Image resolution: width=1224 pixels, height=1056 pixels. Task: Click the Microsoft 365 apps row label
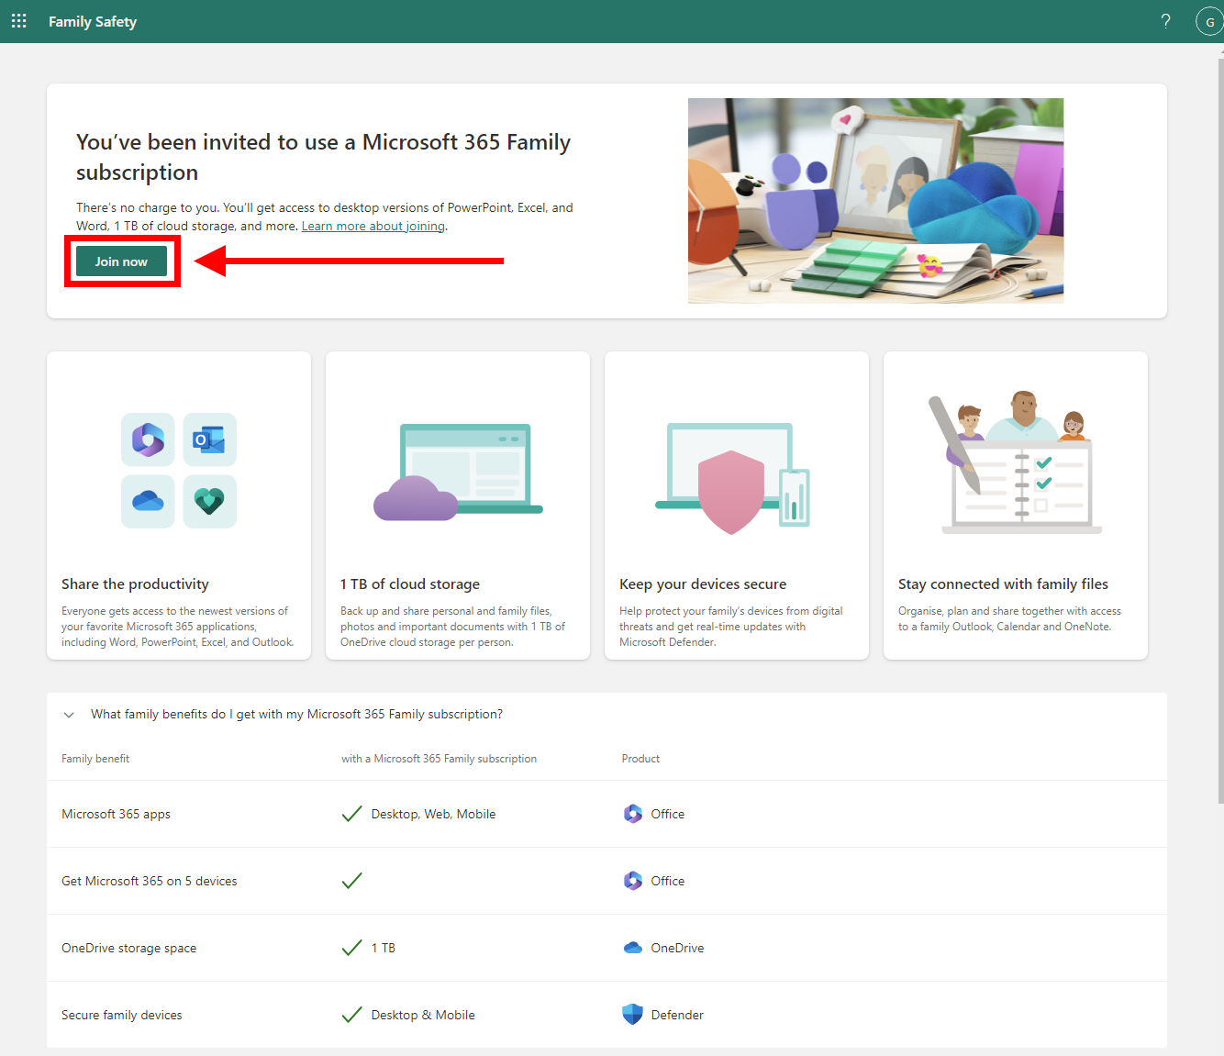click(116, 814)
